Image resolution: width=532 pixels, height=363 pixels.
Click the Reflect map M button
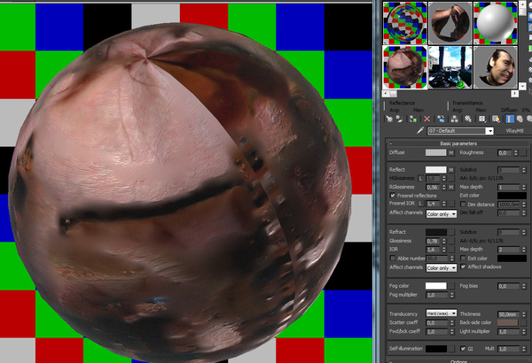click(x=452, y=169)
